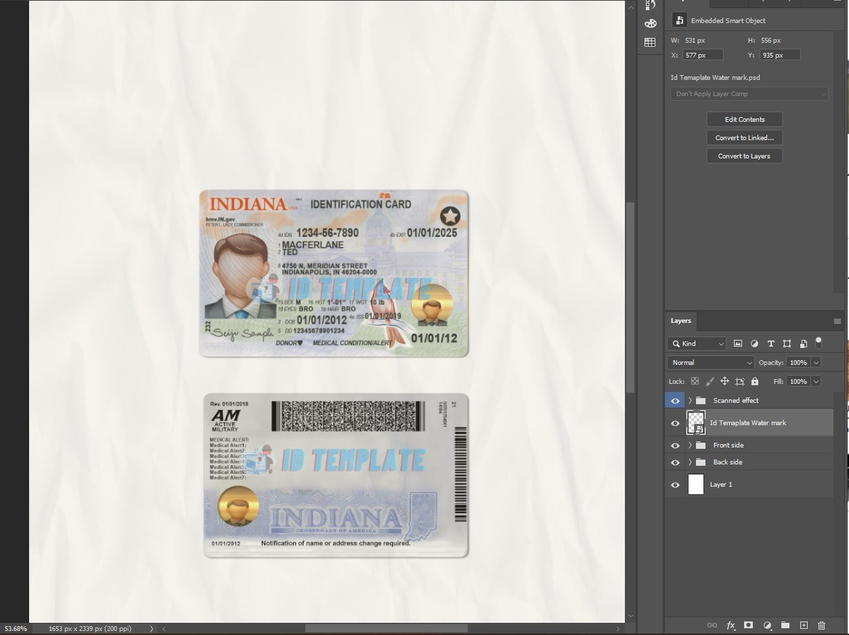Viewport: 849px width, 635px height.
Task: Click the Embedded Smart Object icon
Action: pyautogui.click(x=679, y=20)
